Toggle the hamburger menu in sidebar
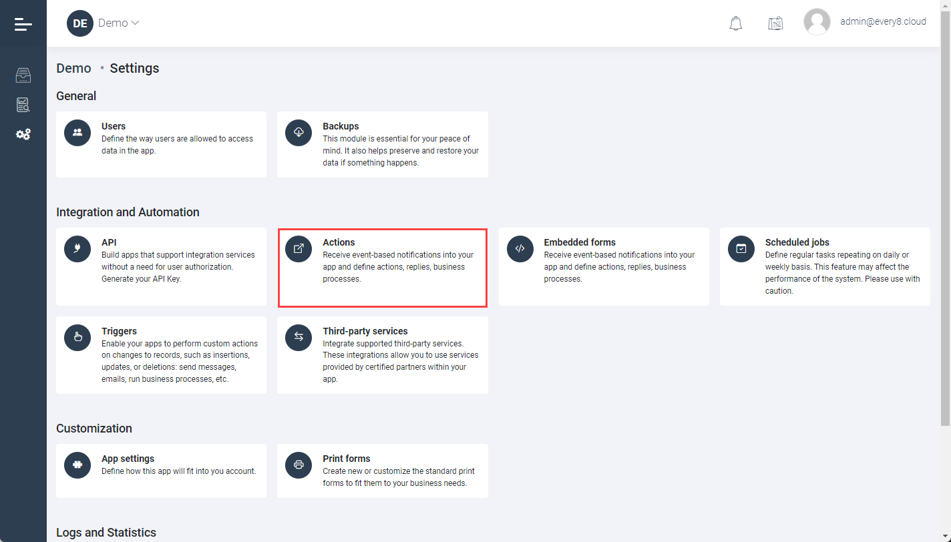 (x=23, y=25)
